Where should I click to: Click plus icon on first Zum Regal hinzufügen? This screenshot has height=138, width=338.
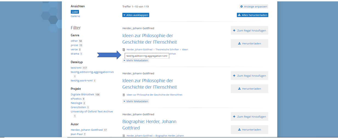[x=234, y=31]
